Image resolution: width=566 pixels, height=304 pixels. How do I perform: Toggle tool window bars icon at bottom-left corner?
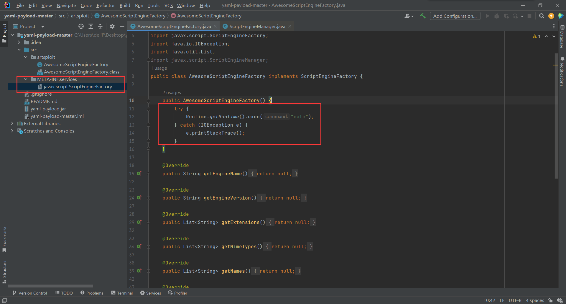pos(4,300)
